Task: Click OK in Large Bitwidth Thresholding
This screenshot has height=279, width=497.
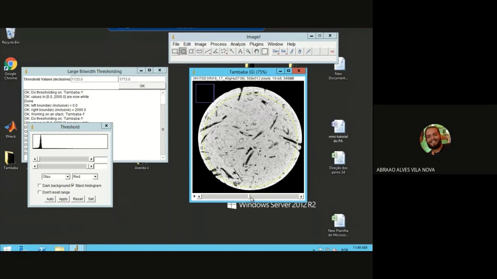Action: [142, 86]
